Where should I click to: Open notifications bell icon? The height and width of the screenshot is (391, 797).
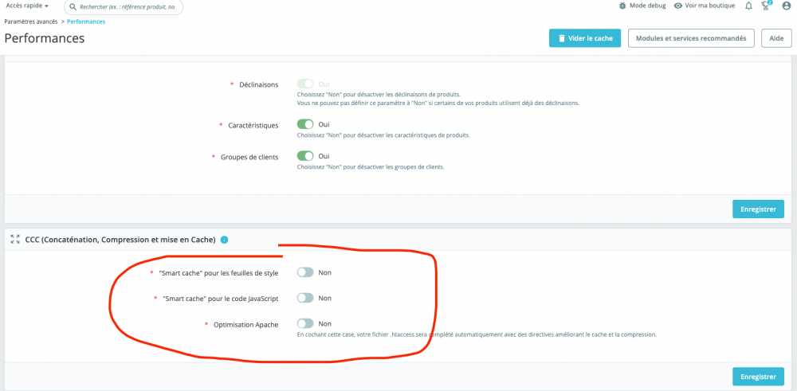click(748, 6)
